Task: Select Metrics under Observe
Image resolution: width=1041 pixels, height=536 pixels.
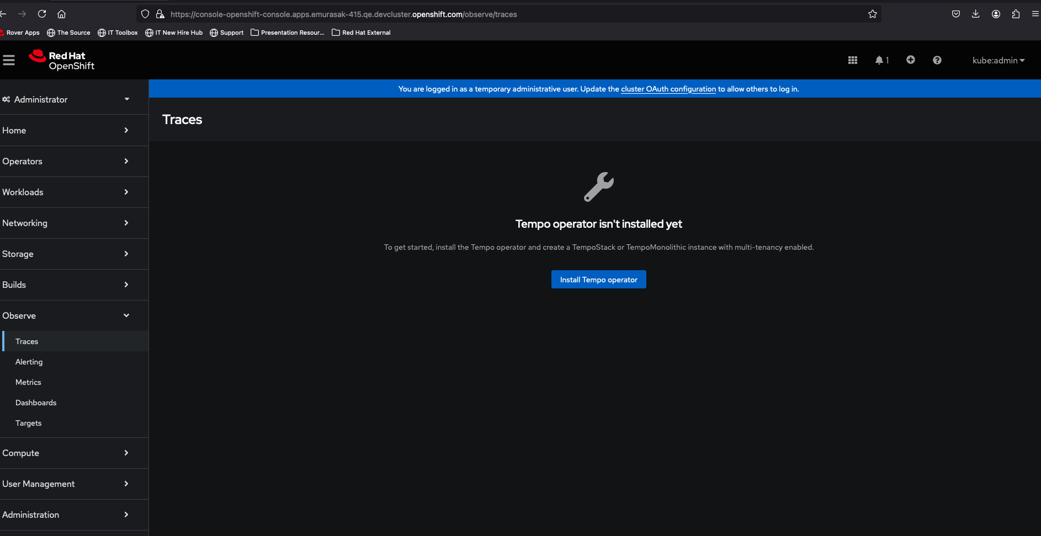Action: point(75,382)
